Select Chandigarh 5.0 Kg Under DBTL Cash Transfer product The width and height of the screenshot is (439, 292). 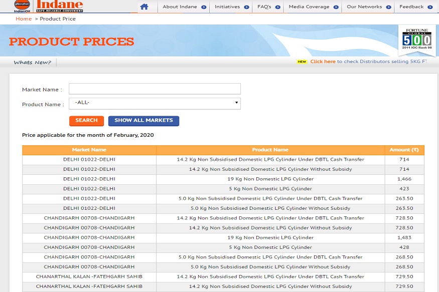(270, 257)
